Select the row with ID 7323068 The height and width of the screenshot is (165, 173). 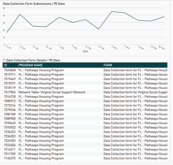10,70
